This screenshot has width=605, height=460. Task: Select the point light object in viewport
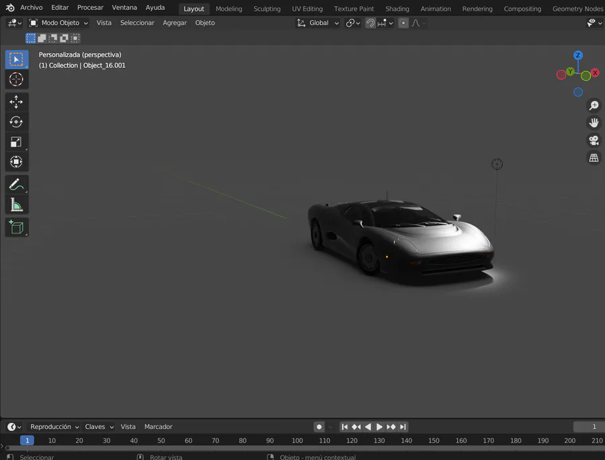[497, 164]
